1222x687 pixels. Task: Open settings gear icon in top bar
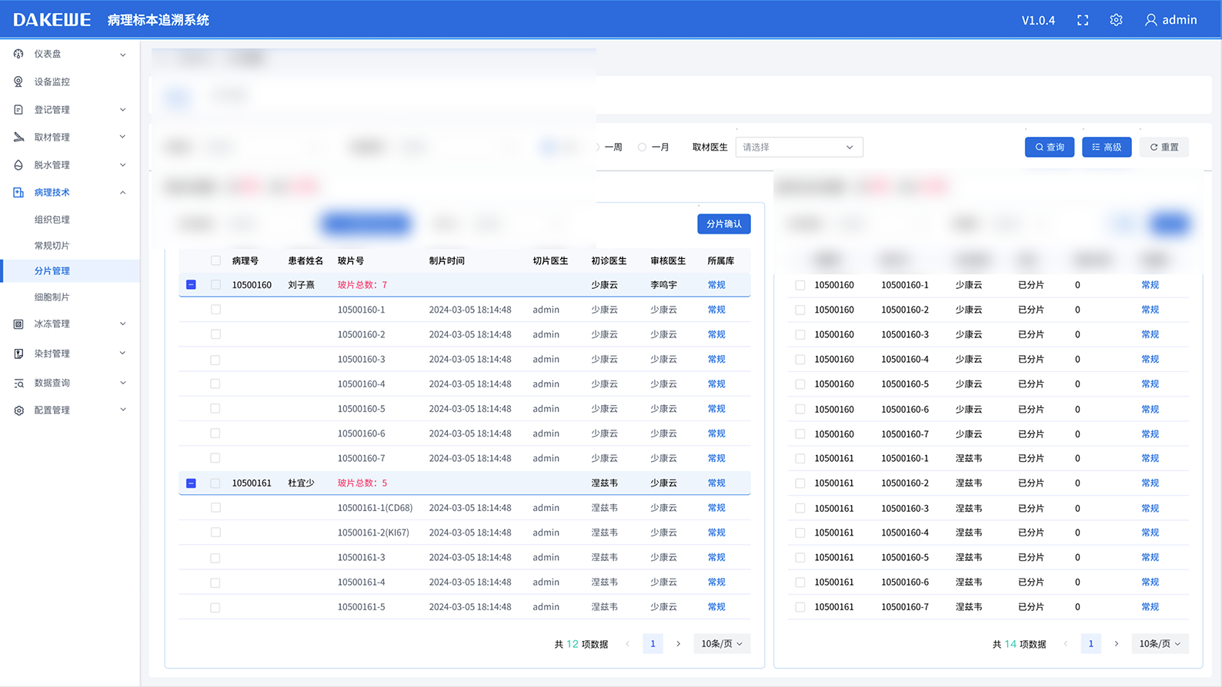(1116, 20)
